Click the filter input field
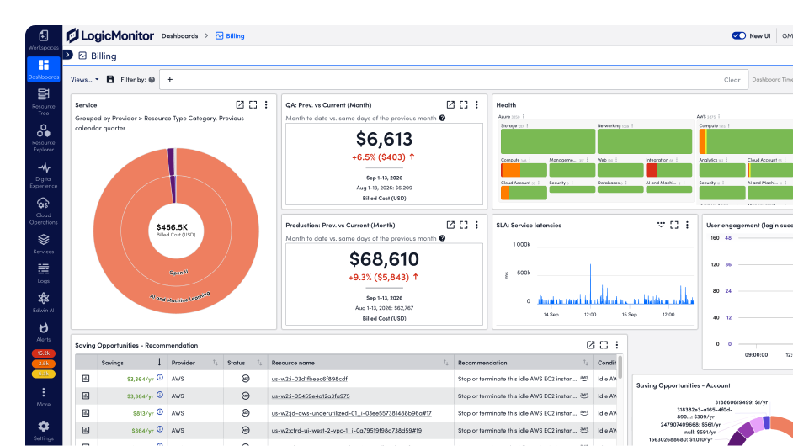This screenshot has height=446, width=793. pyautogui.click(x=454, y=79)
